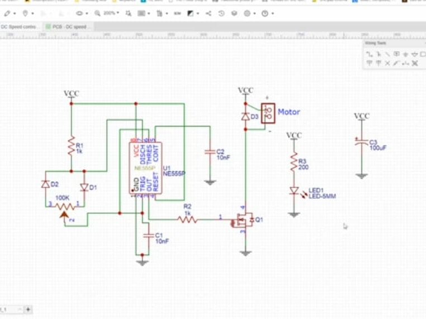Open the BOM toolbar button
The image size is (426, 319).
(x=177, y=13)
